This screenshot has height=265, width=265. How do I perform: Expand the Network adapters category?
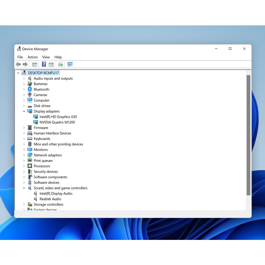24,155
